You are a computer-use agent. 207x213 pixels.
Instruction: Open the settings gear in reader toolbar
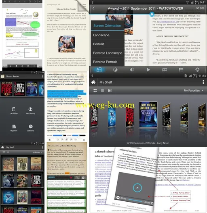click(x=197, y=70)
